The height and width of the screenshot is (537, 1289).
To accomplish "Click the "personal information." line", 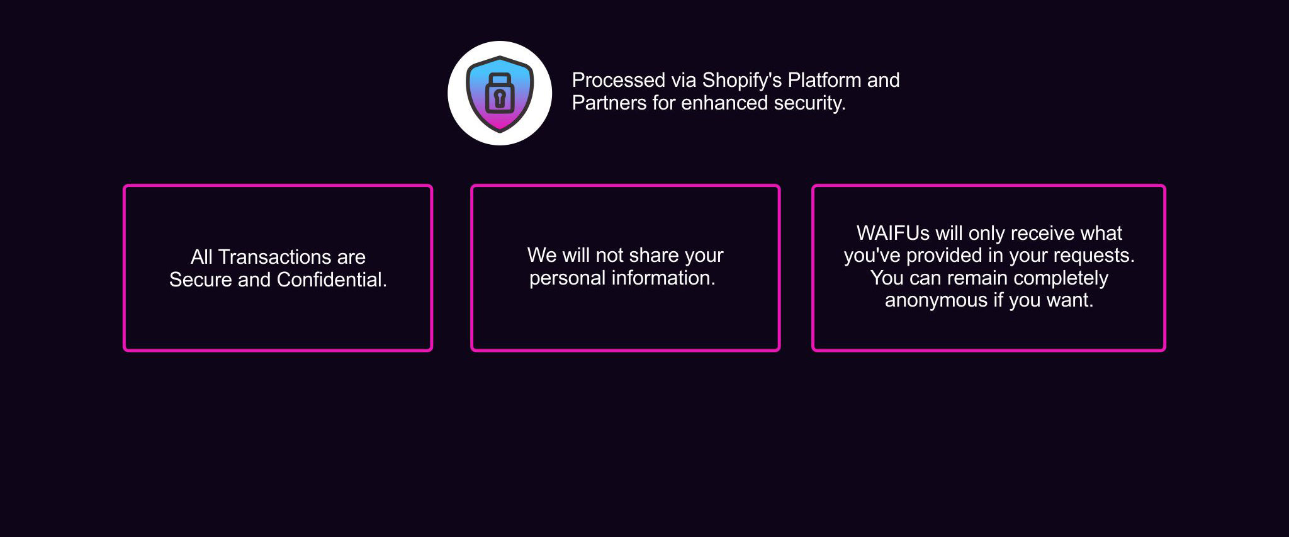I will pos(622,278).
